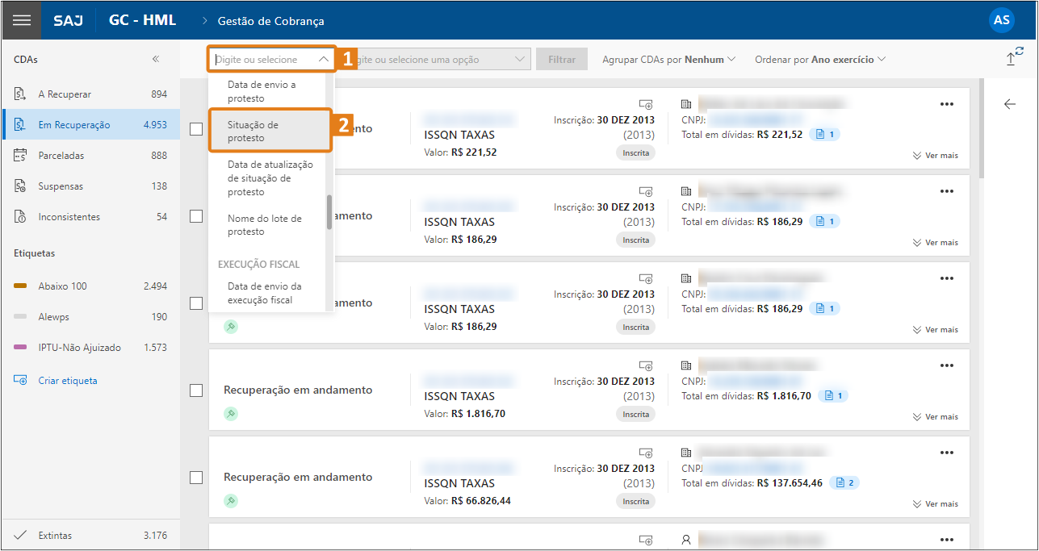
Task: Open three-dot menu of first CDA card
Action: [x=946, y=104]
